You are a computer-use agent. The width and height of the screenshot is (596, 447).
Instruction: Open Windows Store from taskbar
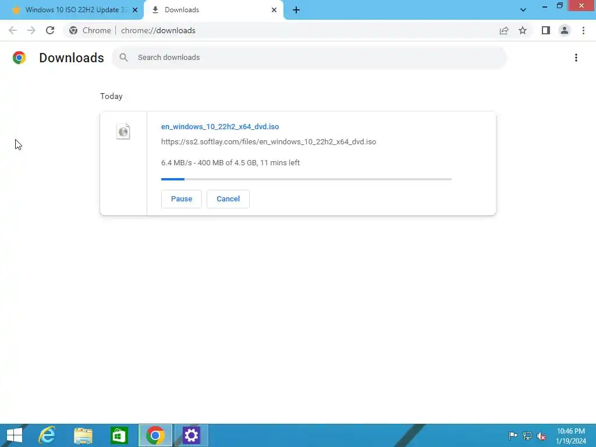pyautogui.click(x=119, y=435)
